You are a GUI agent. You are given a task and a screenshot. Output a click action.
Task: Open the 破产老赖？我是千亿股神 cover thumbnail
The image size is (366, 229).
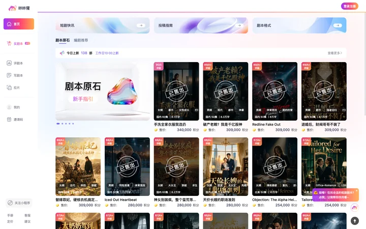(x=226, y=92)
